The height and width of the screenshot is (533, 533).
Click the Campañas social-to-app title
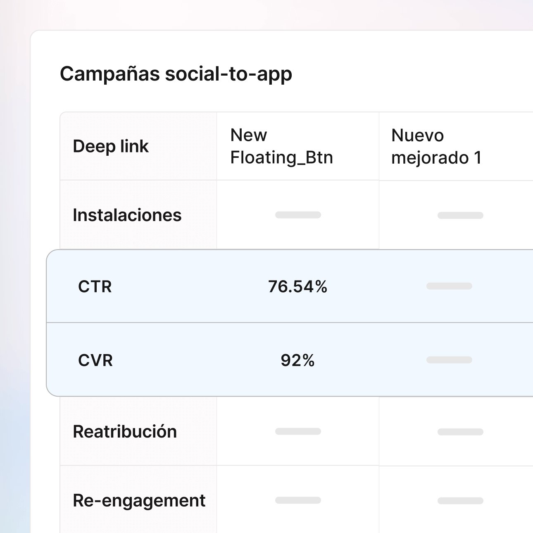(176, 74)
